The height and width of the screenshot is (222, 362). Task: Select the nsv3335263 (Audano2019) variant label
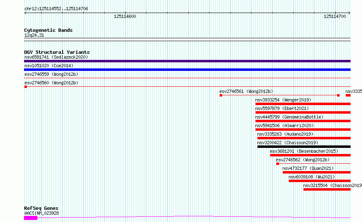pyautogui.click(x=285, y=134)
